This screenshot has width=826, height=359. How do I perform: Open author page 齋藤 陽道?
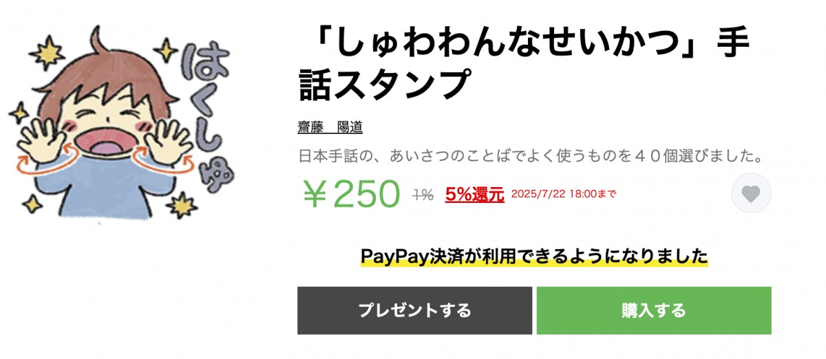[330, 127]
